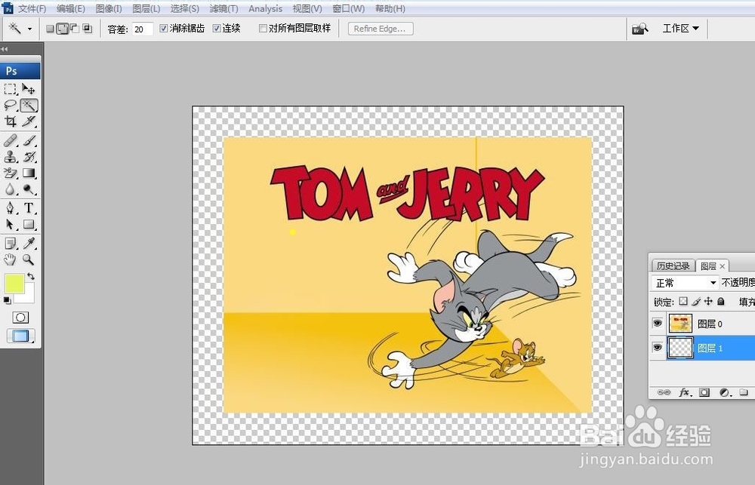Select the Lasso tool
The image size is (755, 485).
(10, 105)
